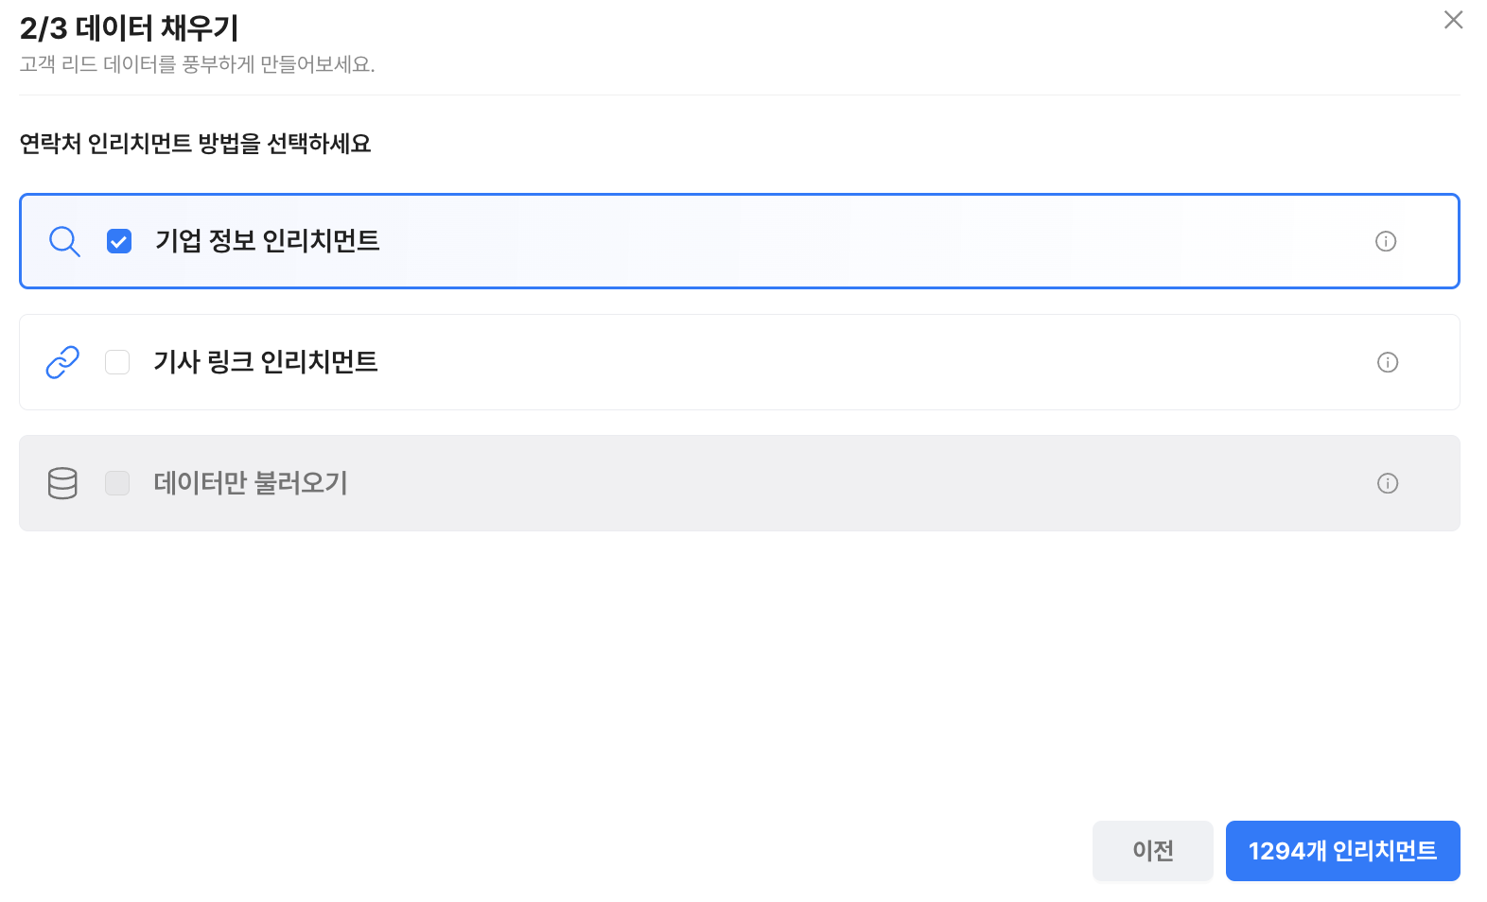Select the white 기사 링크 option card

click(x=851, y=362)
